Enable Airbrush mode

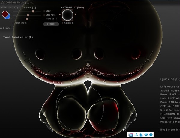click(x=6, y=7)
